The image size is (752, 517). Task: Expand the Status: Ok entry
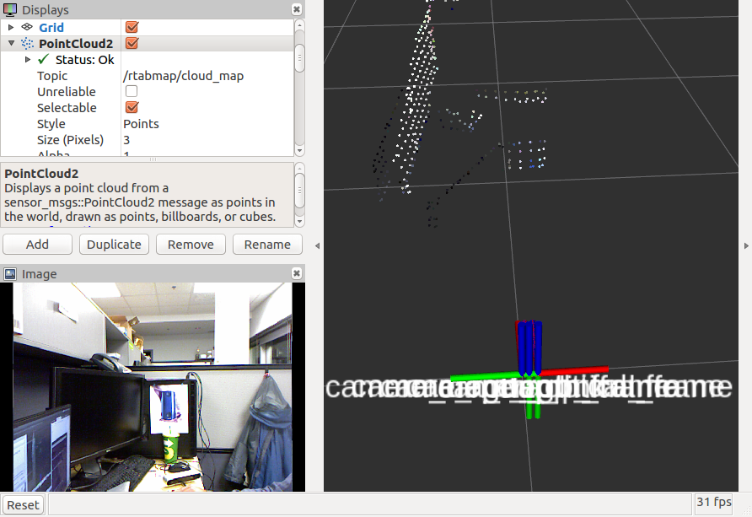click(x=28, y=60)
